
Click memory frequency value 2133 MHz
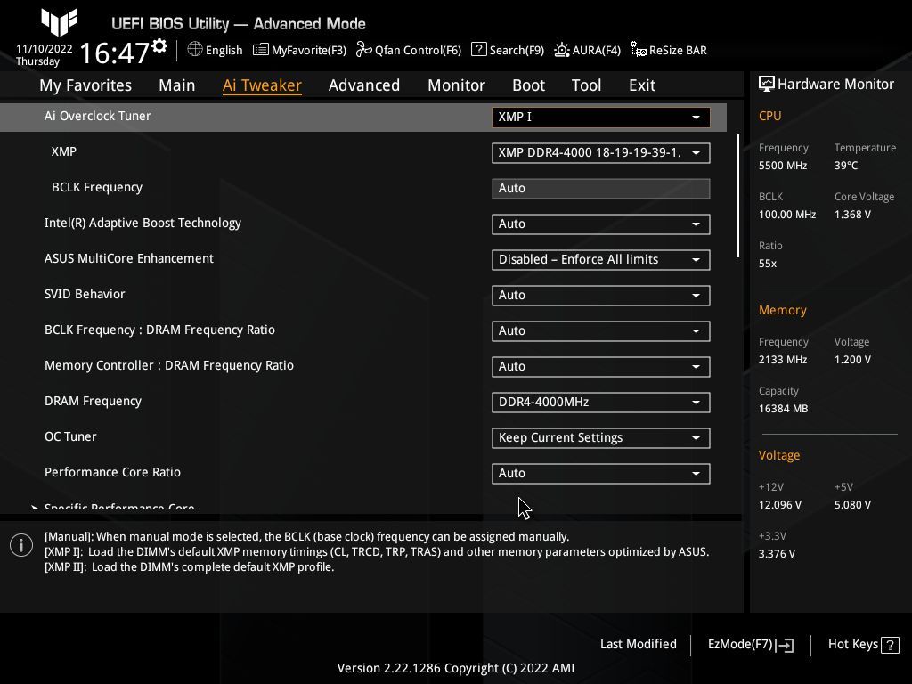(783, 360)
